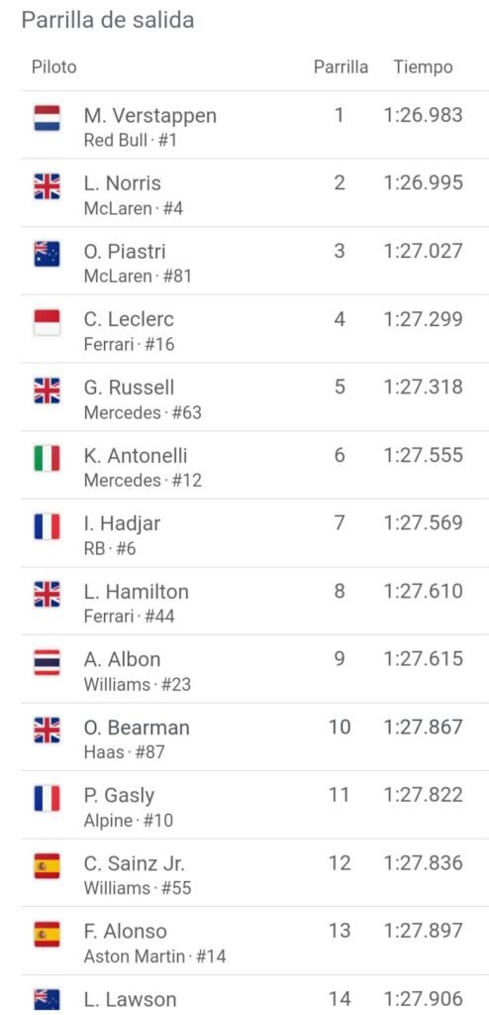Viewport: 489px width, 1015px height.
Task: Click the French flag next to I. Hadjar
Action: pos(47,526)
